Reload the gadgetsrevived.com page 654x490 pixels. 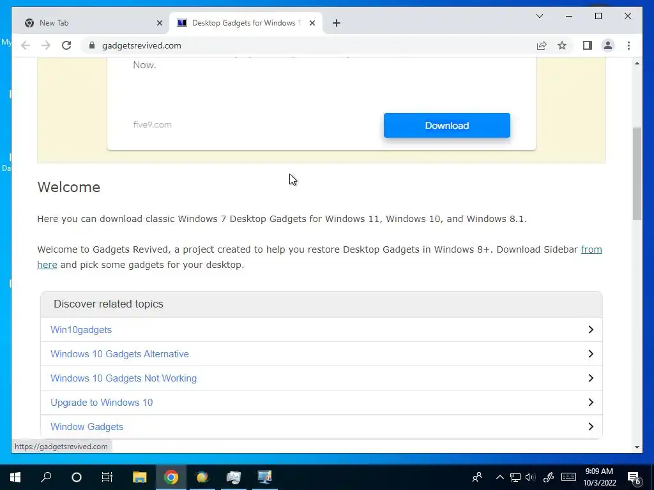[66, 45]
